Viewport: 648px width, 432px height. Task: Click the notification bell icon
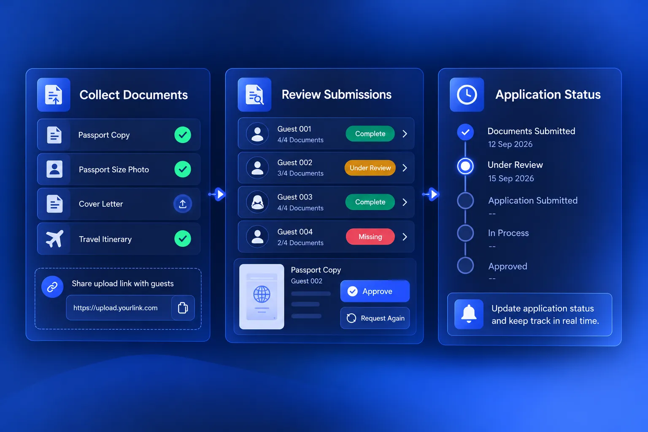click(469, 314)
